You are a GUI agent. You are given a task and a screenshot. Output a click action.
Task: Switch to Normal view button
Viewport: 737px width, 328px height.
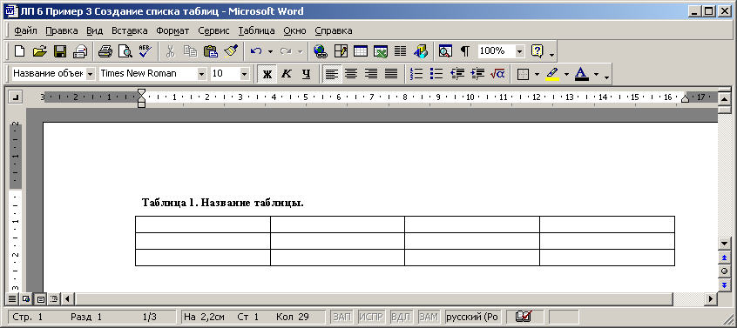click(11, 298)
